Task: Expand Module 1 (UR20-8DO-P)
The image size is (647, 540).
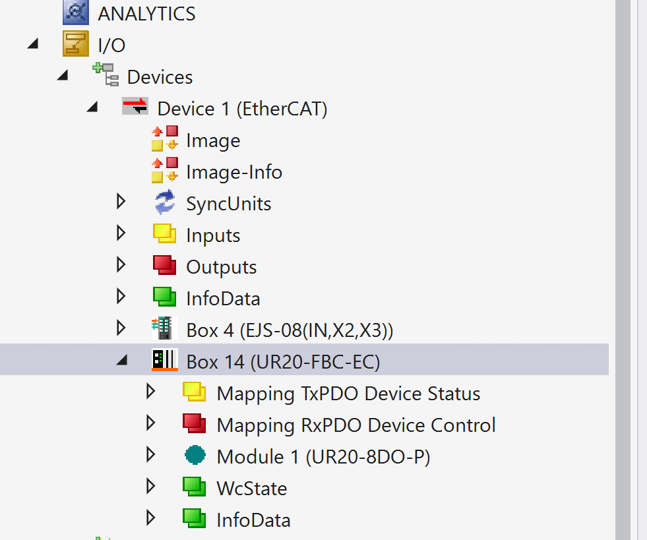Action: (x=150, y=456)
